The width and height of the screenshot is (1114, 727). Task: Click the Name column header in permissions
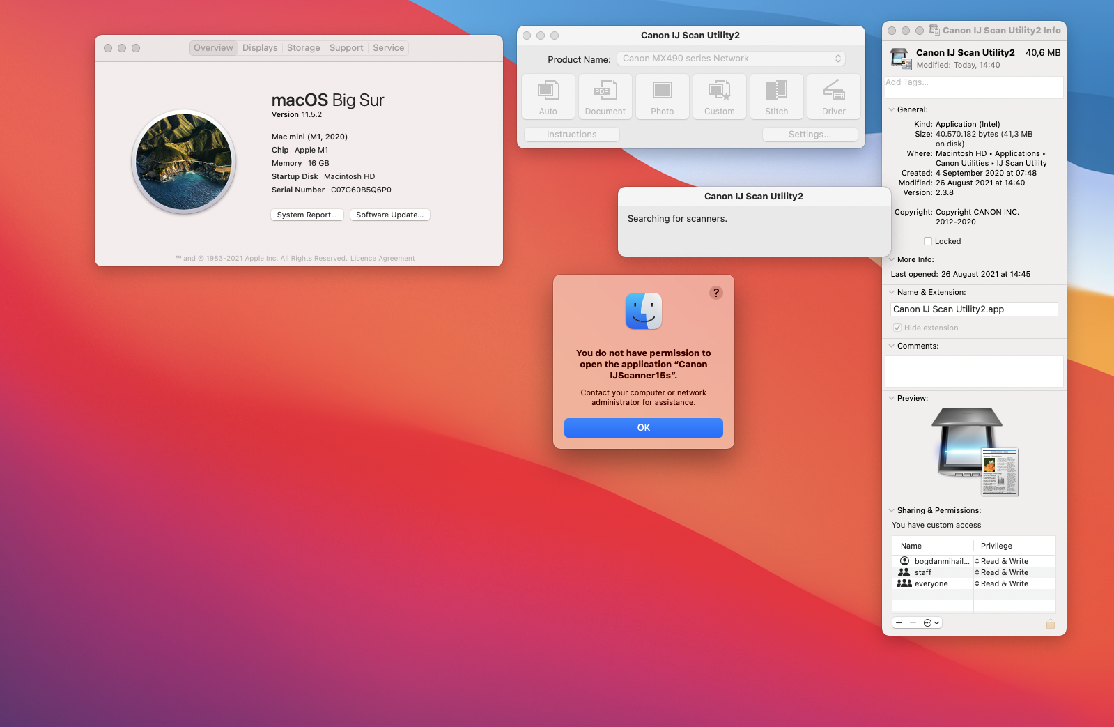tap(933, 546)
